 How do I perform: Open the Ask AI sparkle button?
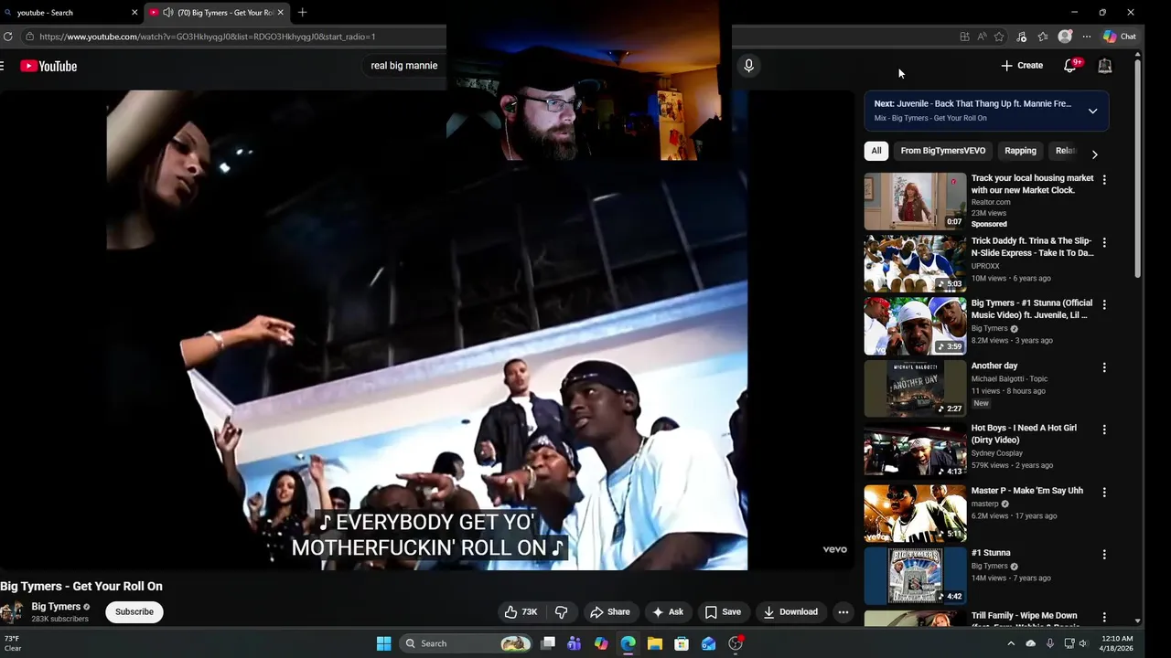tap(667, 612)
